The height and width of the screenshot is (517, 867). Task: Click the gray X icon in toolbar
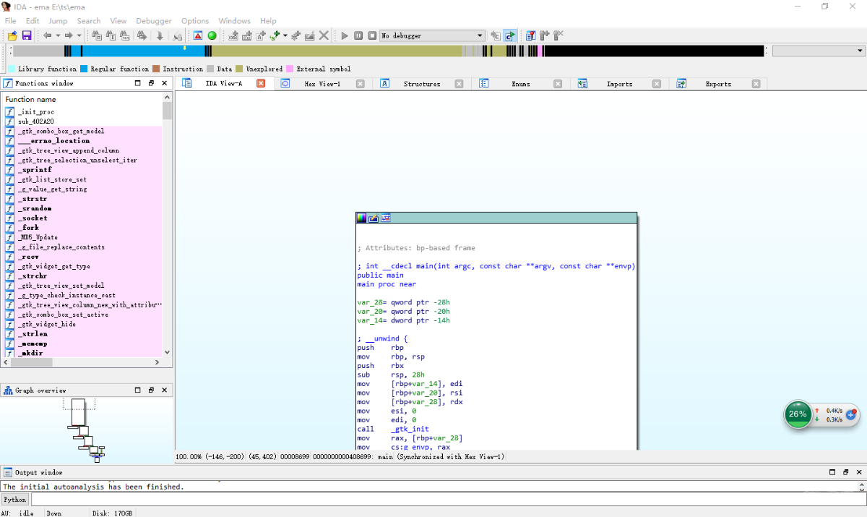[324, 35]
